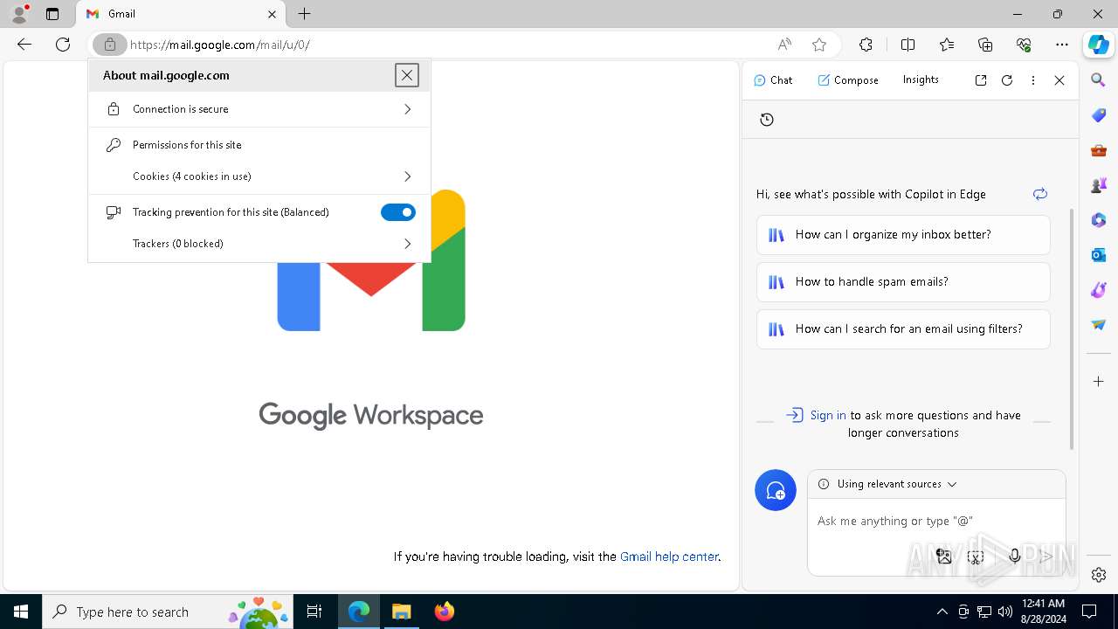Choose 'How can I organize my inbox better?'

(x=903, y=235)
